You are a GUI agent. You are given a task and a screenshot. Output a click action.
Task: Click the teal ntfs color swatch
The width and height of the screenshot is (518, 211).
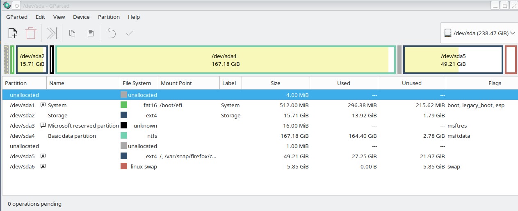124,136
